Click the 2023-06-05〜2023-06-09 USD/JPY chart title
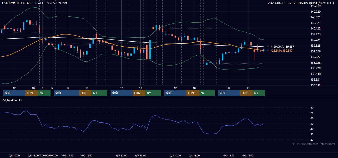 (x=301, y=3)
